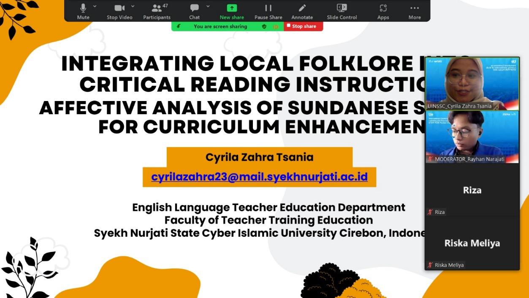This screenshot has height=298, width=529.
Task: Click the red Stop share button
Action: pyautogui.click(x=303, y=26)
